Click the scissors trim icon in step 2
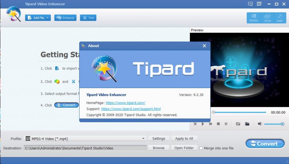This screenshot has width=289, height=164. pos(74,81)
